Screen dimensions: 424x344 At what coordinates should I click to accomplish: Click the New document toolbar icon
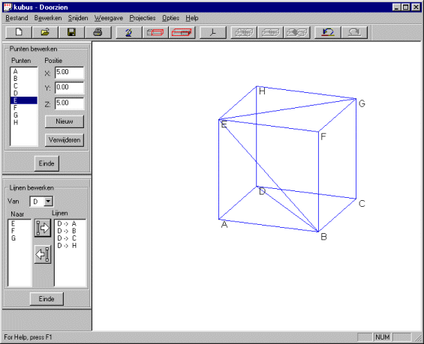19,32
